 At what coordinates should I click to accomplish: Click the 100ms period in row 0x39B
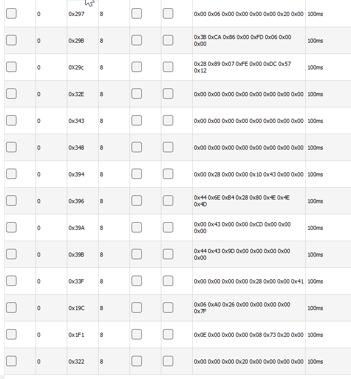pos(315,255)
